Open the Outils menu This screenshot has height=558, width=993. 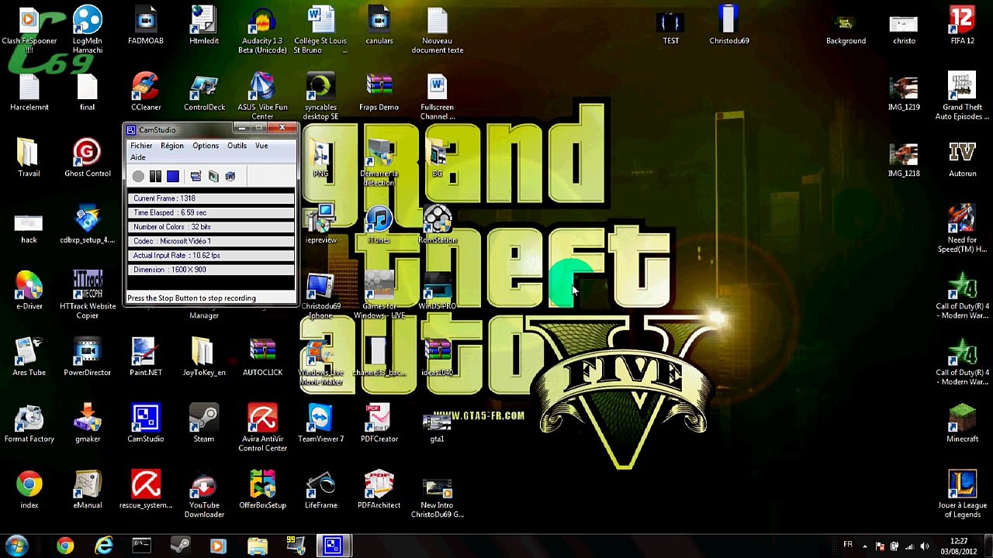237,146
